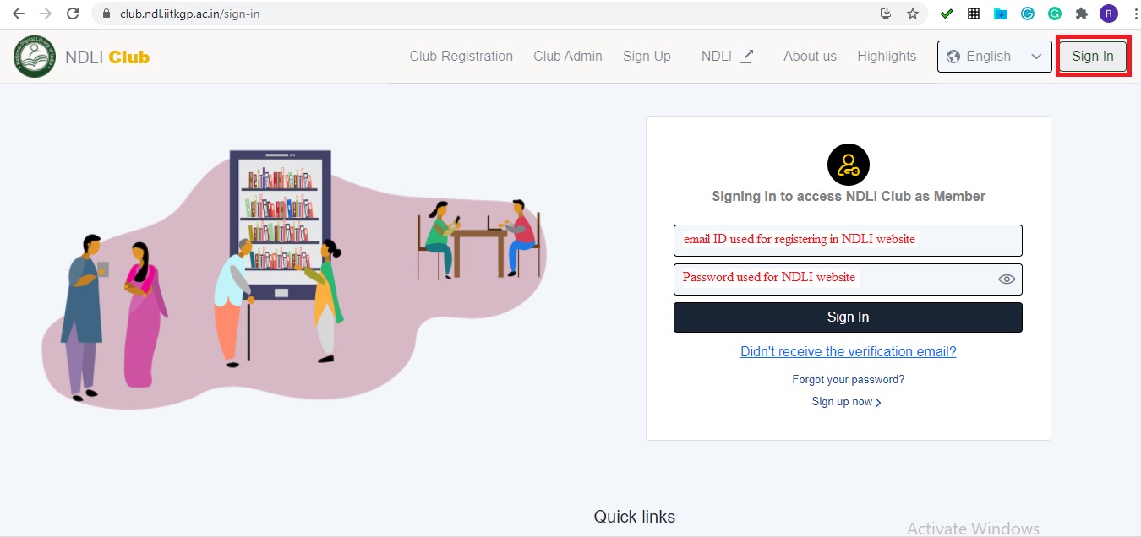Expand the English language dropdown
Image resolution: width=1141 pixels, height=537 pixels.
995,57
